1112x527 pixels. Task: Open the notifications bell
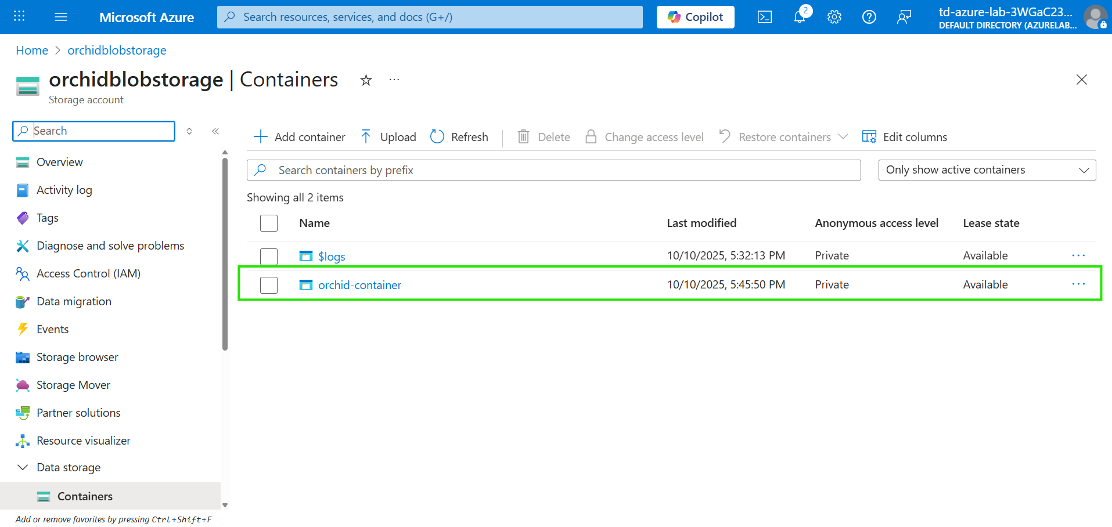point(800,17)
